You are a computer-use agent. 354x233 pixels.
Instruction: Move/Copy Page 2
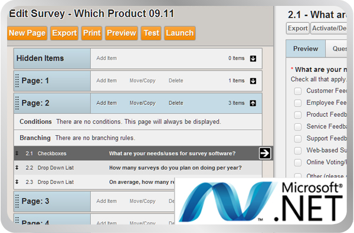[x=142, y=103]
